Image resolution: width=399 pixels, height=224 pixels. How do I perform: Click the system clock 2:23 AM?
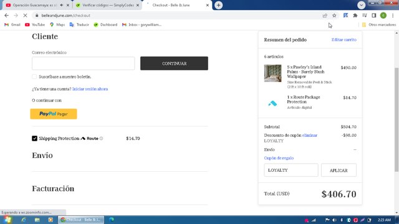tap(384, 220)
